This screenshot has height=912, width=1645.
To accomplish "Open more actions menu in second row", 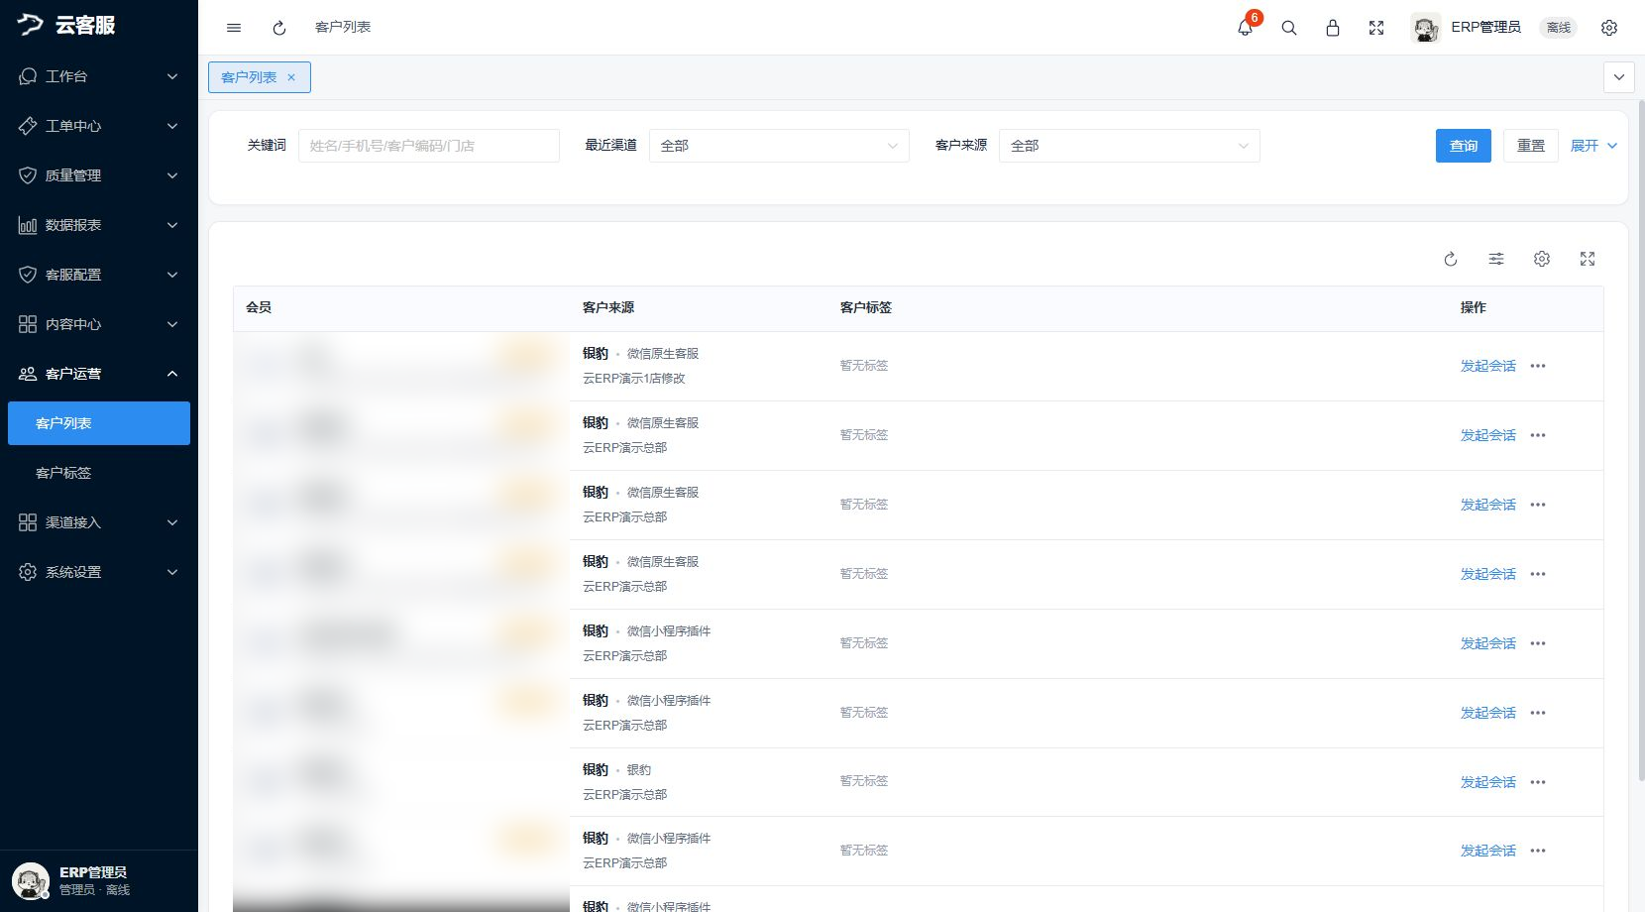I will (1538, 435).
